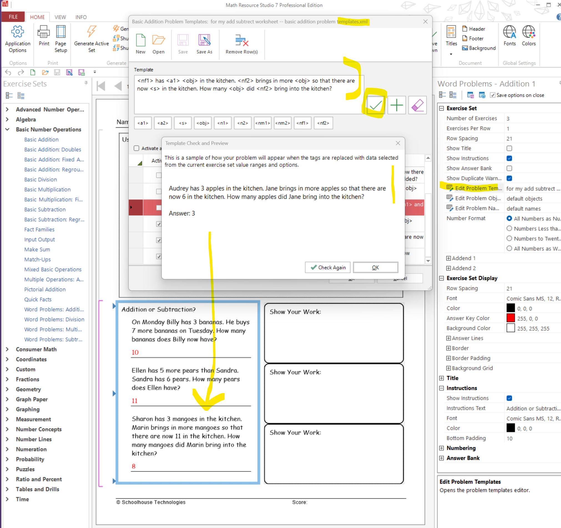Viewport: 561px width, 528px height.
Task: Switch to the VIEW ribbon tab
Action: pos(60,17)
